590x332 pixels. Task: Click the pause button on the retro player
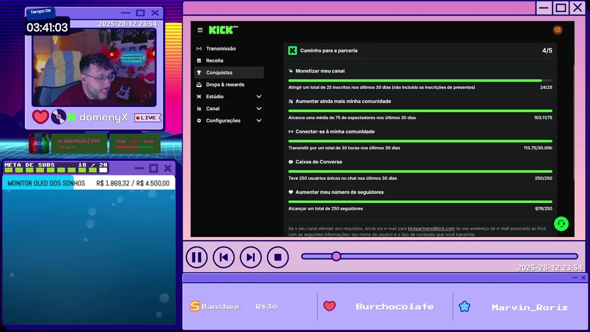click(196, 257)
